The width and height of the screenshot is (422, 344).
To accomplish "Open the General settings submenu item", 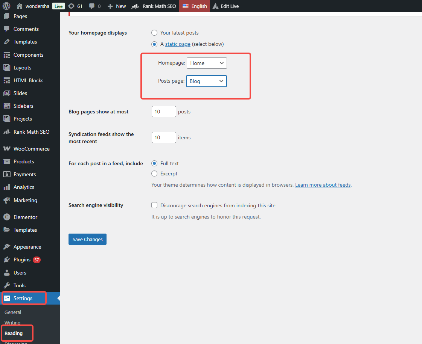I will click(13, 312).
